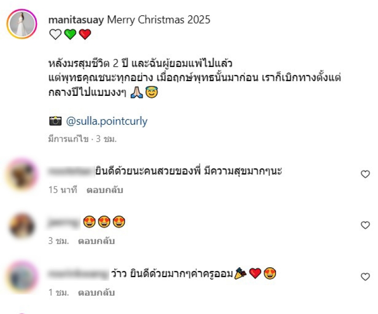Click the edited 3 hours timestamp
Screen dimensions: 378x314
pos(82,139)
